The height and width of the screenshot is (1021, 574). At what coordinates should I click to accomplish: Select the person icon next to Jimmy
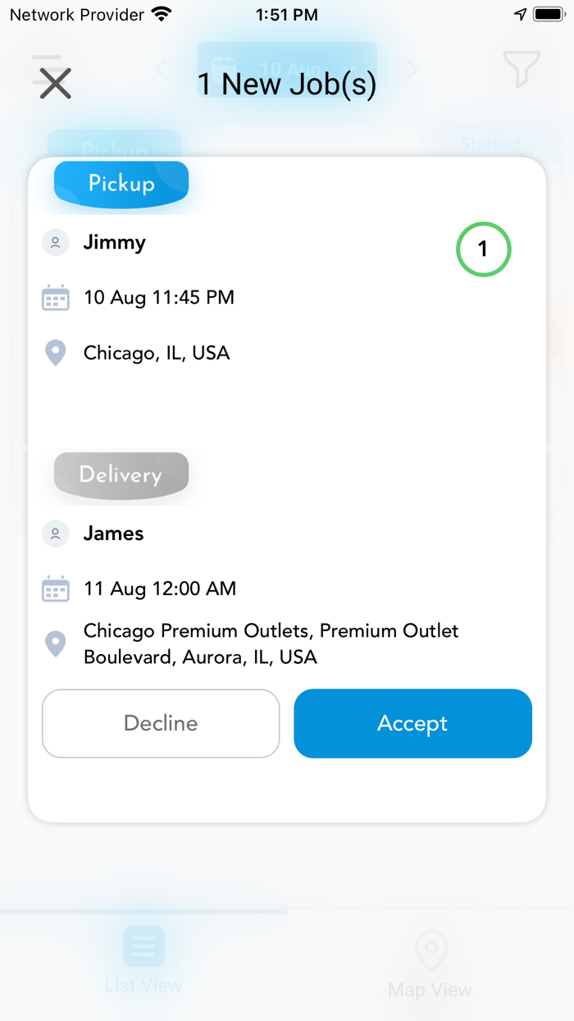[55, 242]
